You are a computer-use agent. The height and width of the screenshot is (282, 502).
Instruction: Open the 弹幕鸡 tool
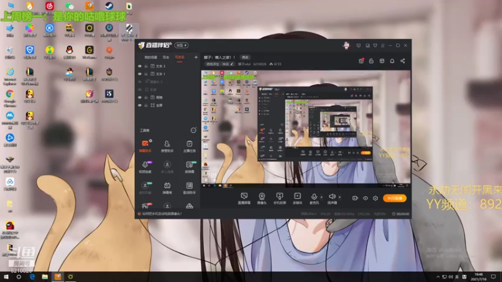(167, 188)
